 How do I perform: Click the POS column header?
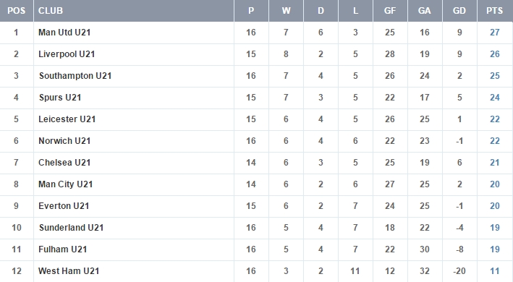pyautogui.click(x=17, y=11)
